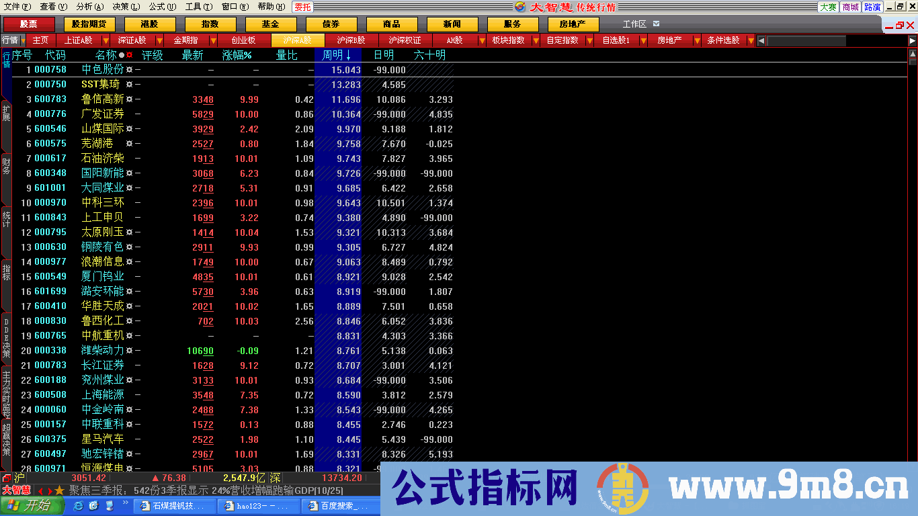Click the 代码 column header
The image size is (918, 516).
[x=55, y=55]
